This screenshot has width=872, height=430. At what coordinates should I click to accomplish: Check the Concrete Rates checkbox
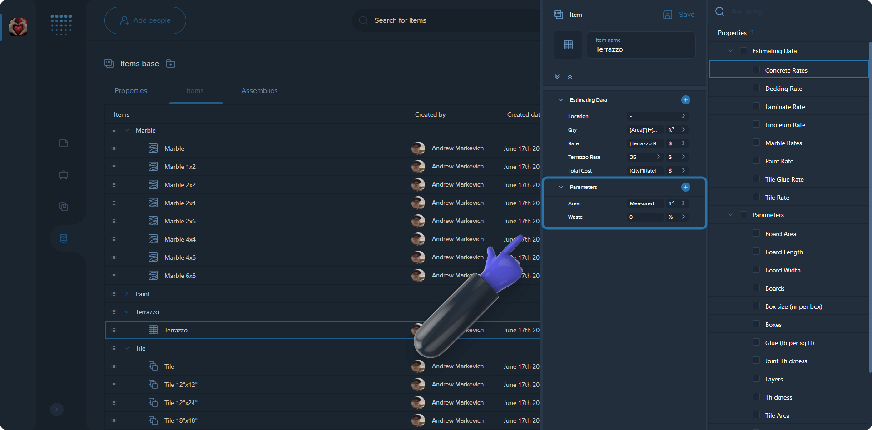[756, 70]
